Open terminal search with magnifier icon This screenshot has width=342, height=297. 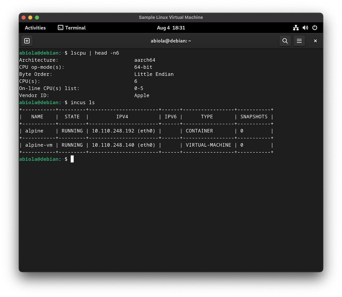coord(285,41)
